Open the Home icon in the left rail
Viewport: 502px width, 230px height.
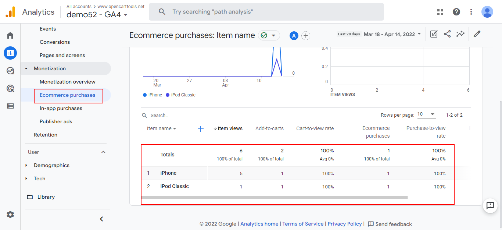pos(10,35)
